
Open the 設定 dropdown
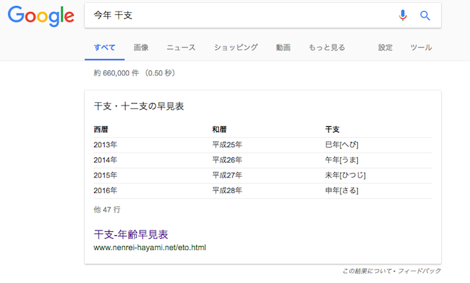point(385,48)
